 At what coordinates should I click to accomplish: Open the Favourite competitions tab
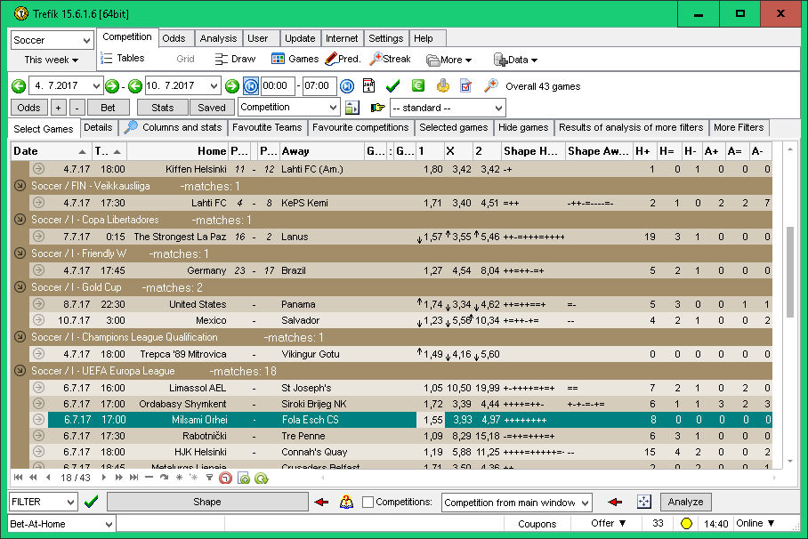click(360, 128)
